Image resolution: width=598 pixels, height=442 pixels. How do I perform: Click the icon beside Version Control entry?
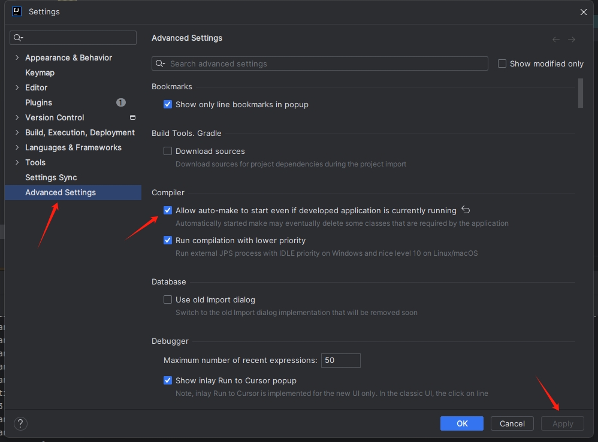(132, 117)
